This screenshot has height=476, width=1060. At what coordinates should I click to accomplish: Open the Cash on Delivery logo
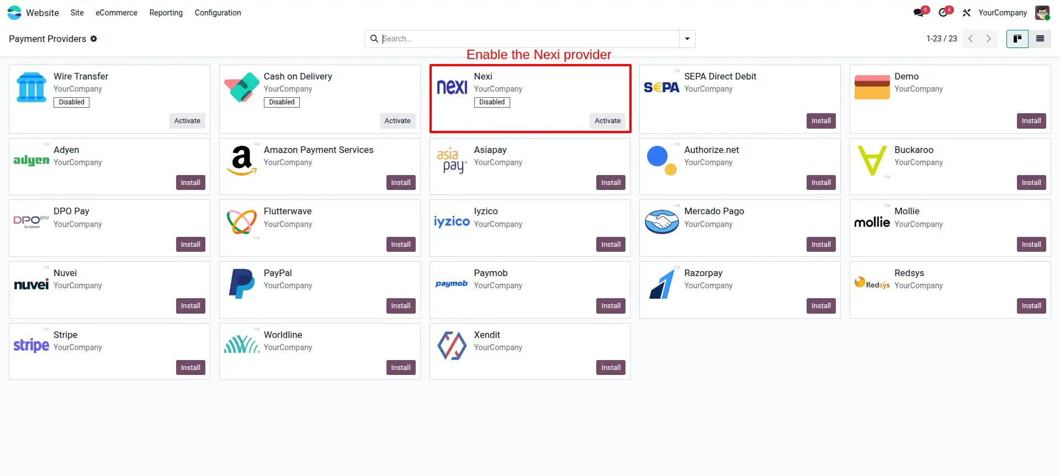[242, 87]
